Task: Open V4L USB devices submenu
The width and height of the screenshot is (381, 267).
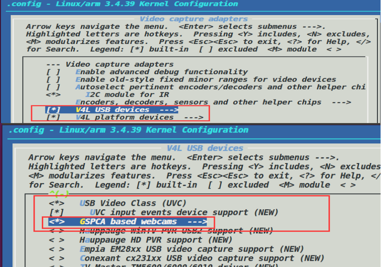Action: pyautogui.click(x=112, y=110)
